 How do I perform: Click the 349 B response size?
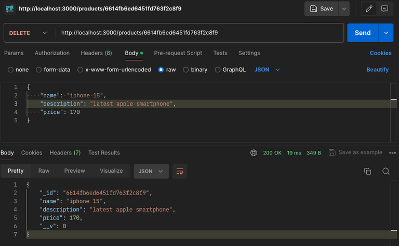[x=313, y=153]
